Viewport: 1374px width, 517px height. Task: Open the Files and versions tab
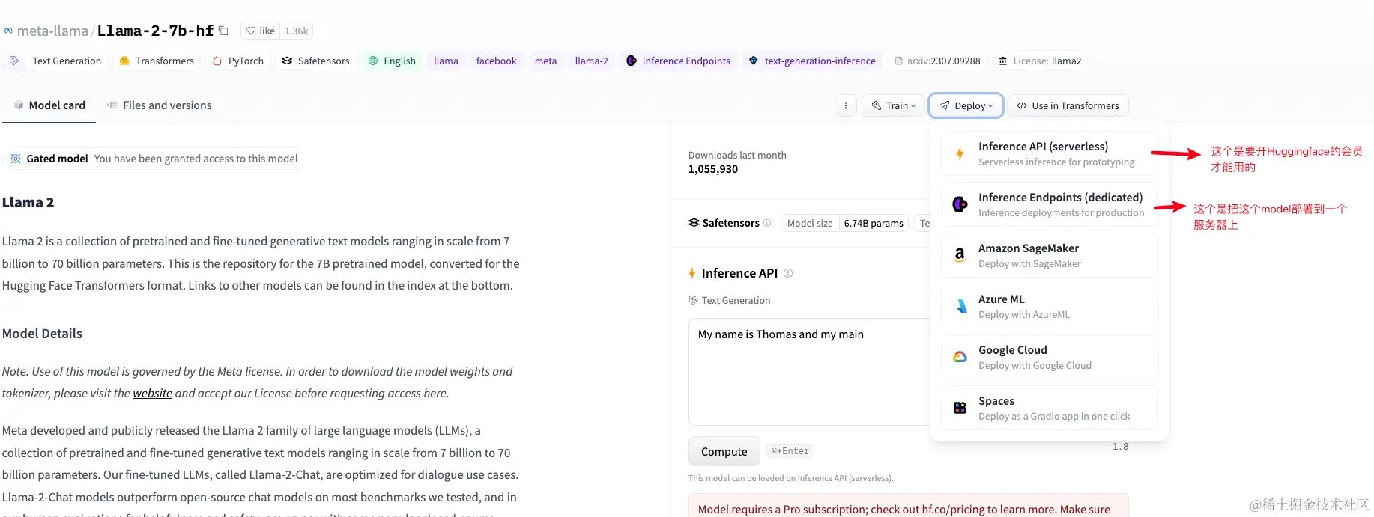tap(160, 105)
